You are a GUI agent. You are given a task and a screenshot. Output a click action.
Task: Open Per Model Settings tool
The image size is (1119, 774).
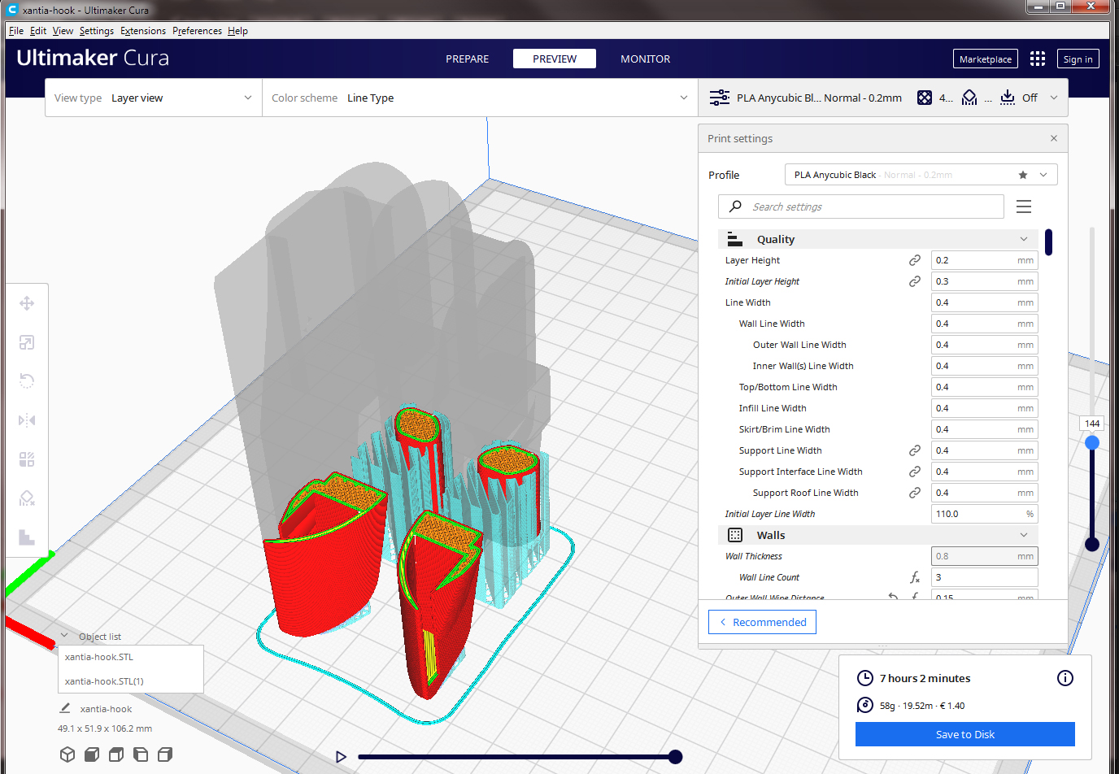click(27, 459)
